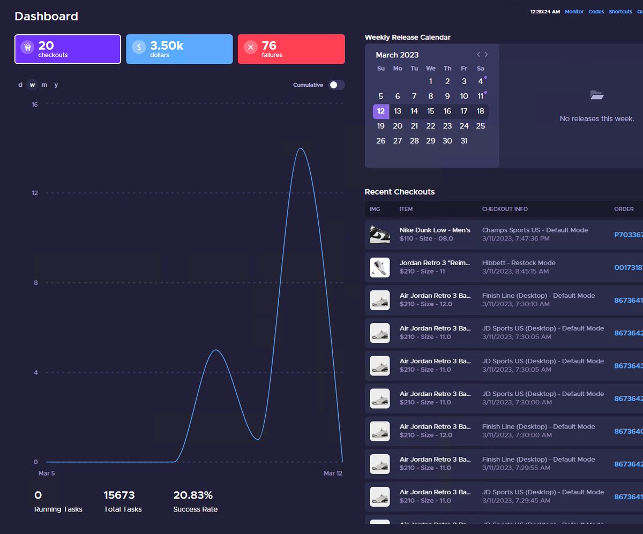Click thumbnail of 7:29:55 AM checkout

point(380,464)
